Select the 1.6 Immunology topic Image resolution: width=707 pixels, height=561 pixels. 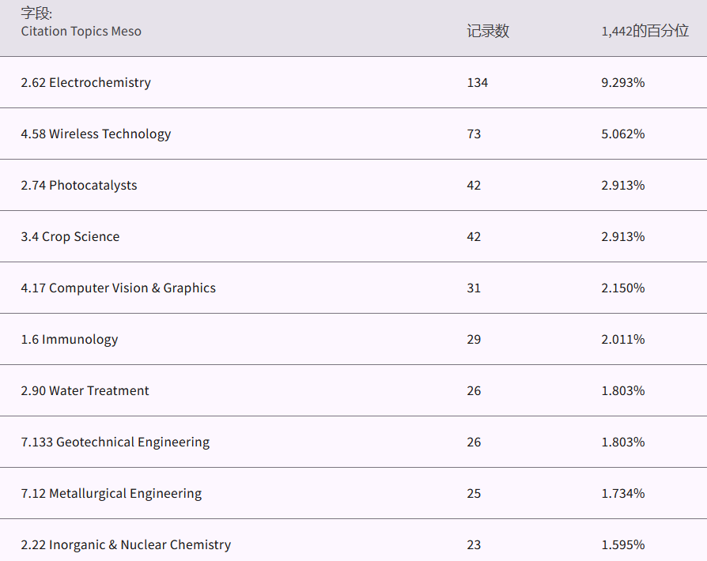click(x=70, y=340)
